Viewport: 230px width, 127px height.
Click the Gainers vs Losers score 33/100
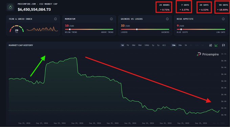125,26
